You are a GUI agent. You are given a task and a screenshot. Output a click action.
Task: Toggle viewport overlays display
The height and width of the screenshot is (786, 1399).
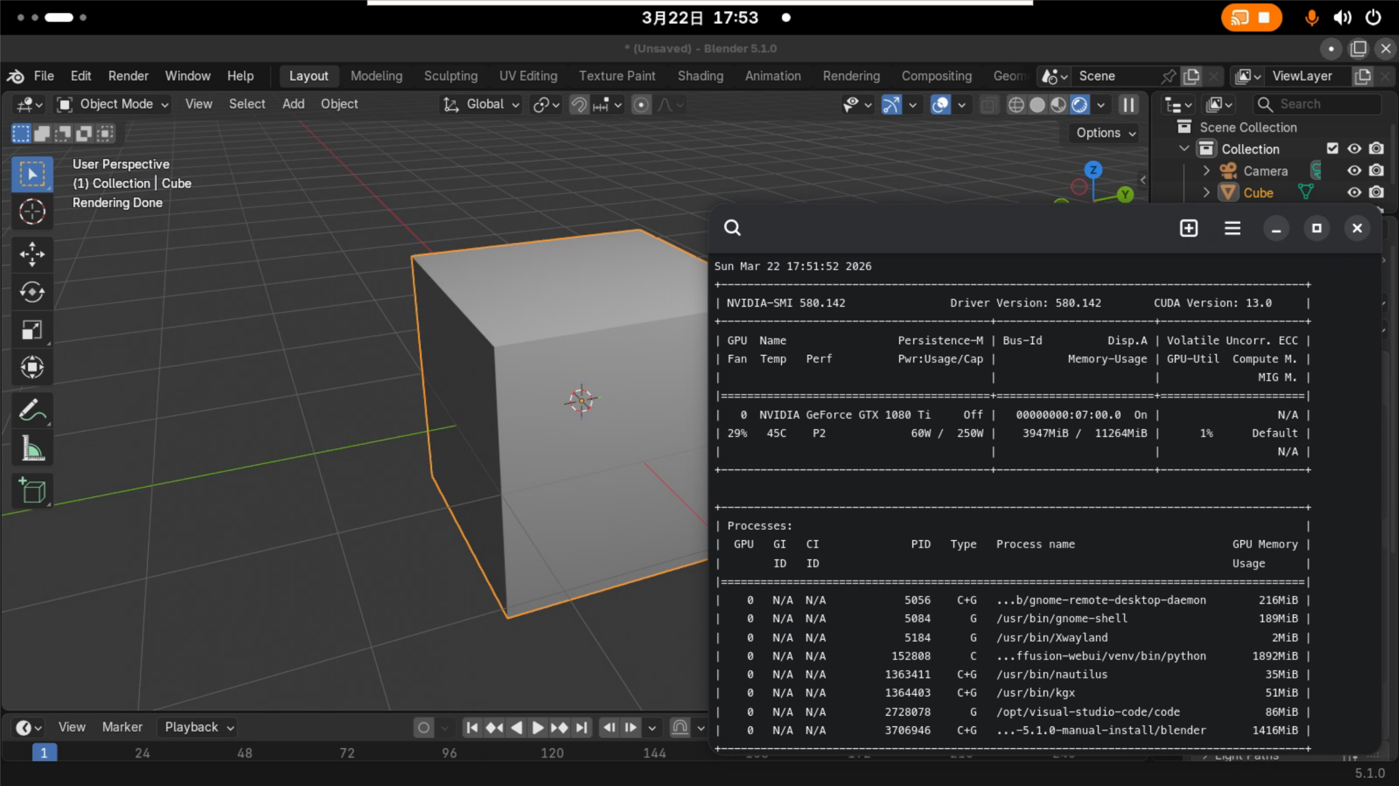(940, 104)
